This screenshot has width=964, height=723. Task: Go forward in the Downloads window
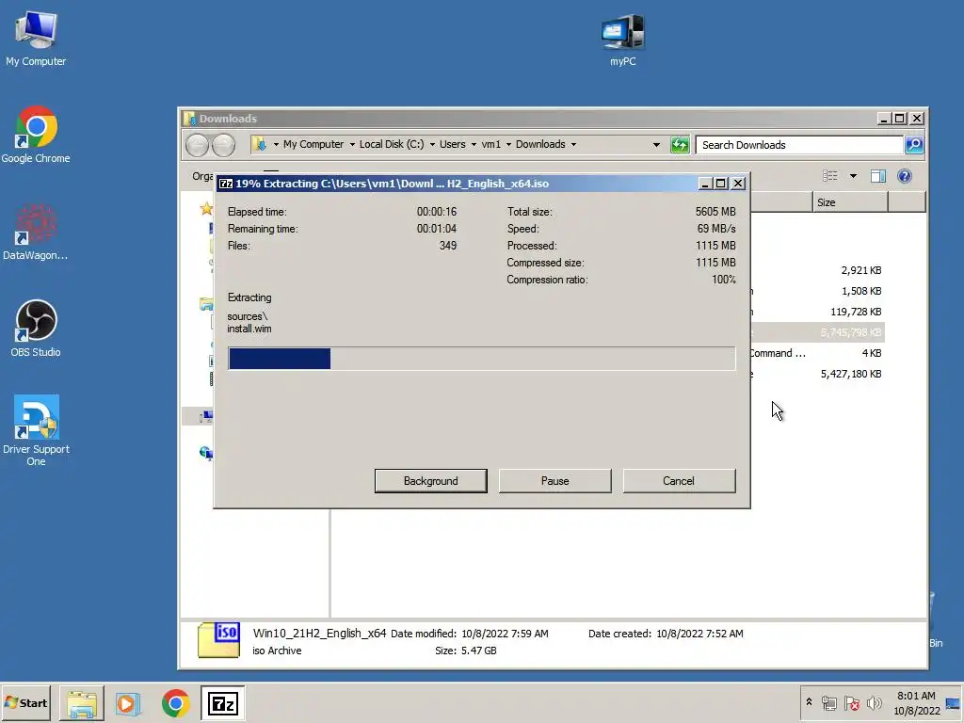point(224,145)
